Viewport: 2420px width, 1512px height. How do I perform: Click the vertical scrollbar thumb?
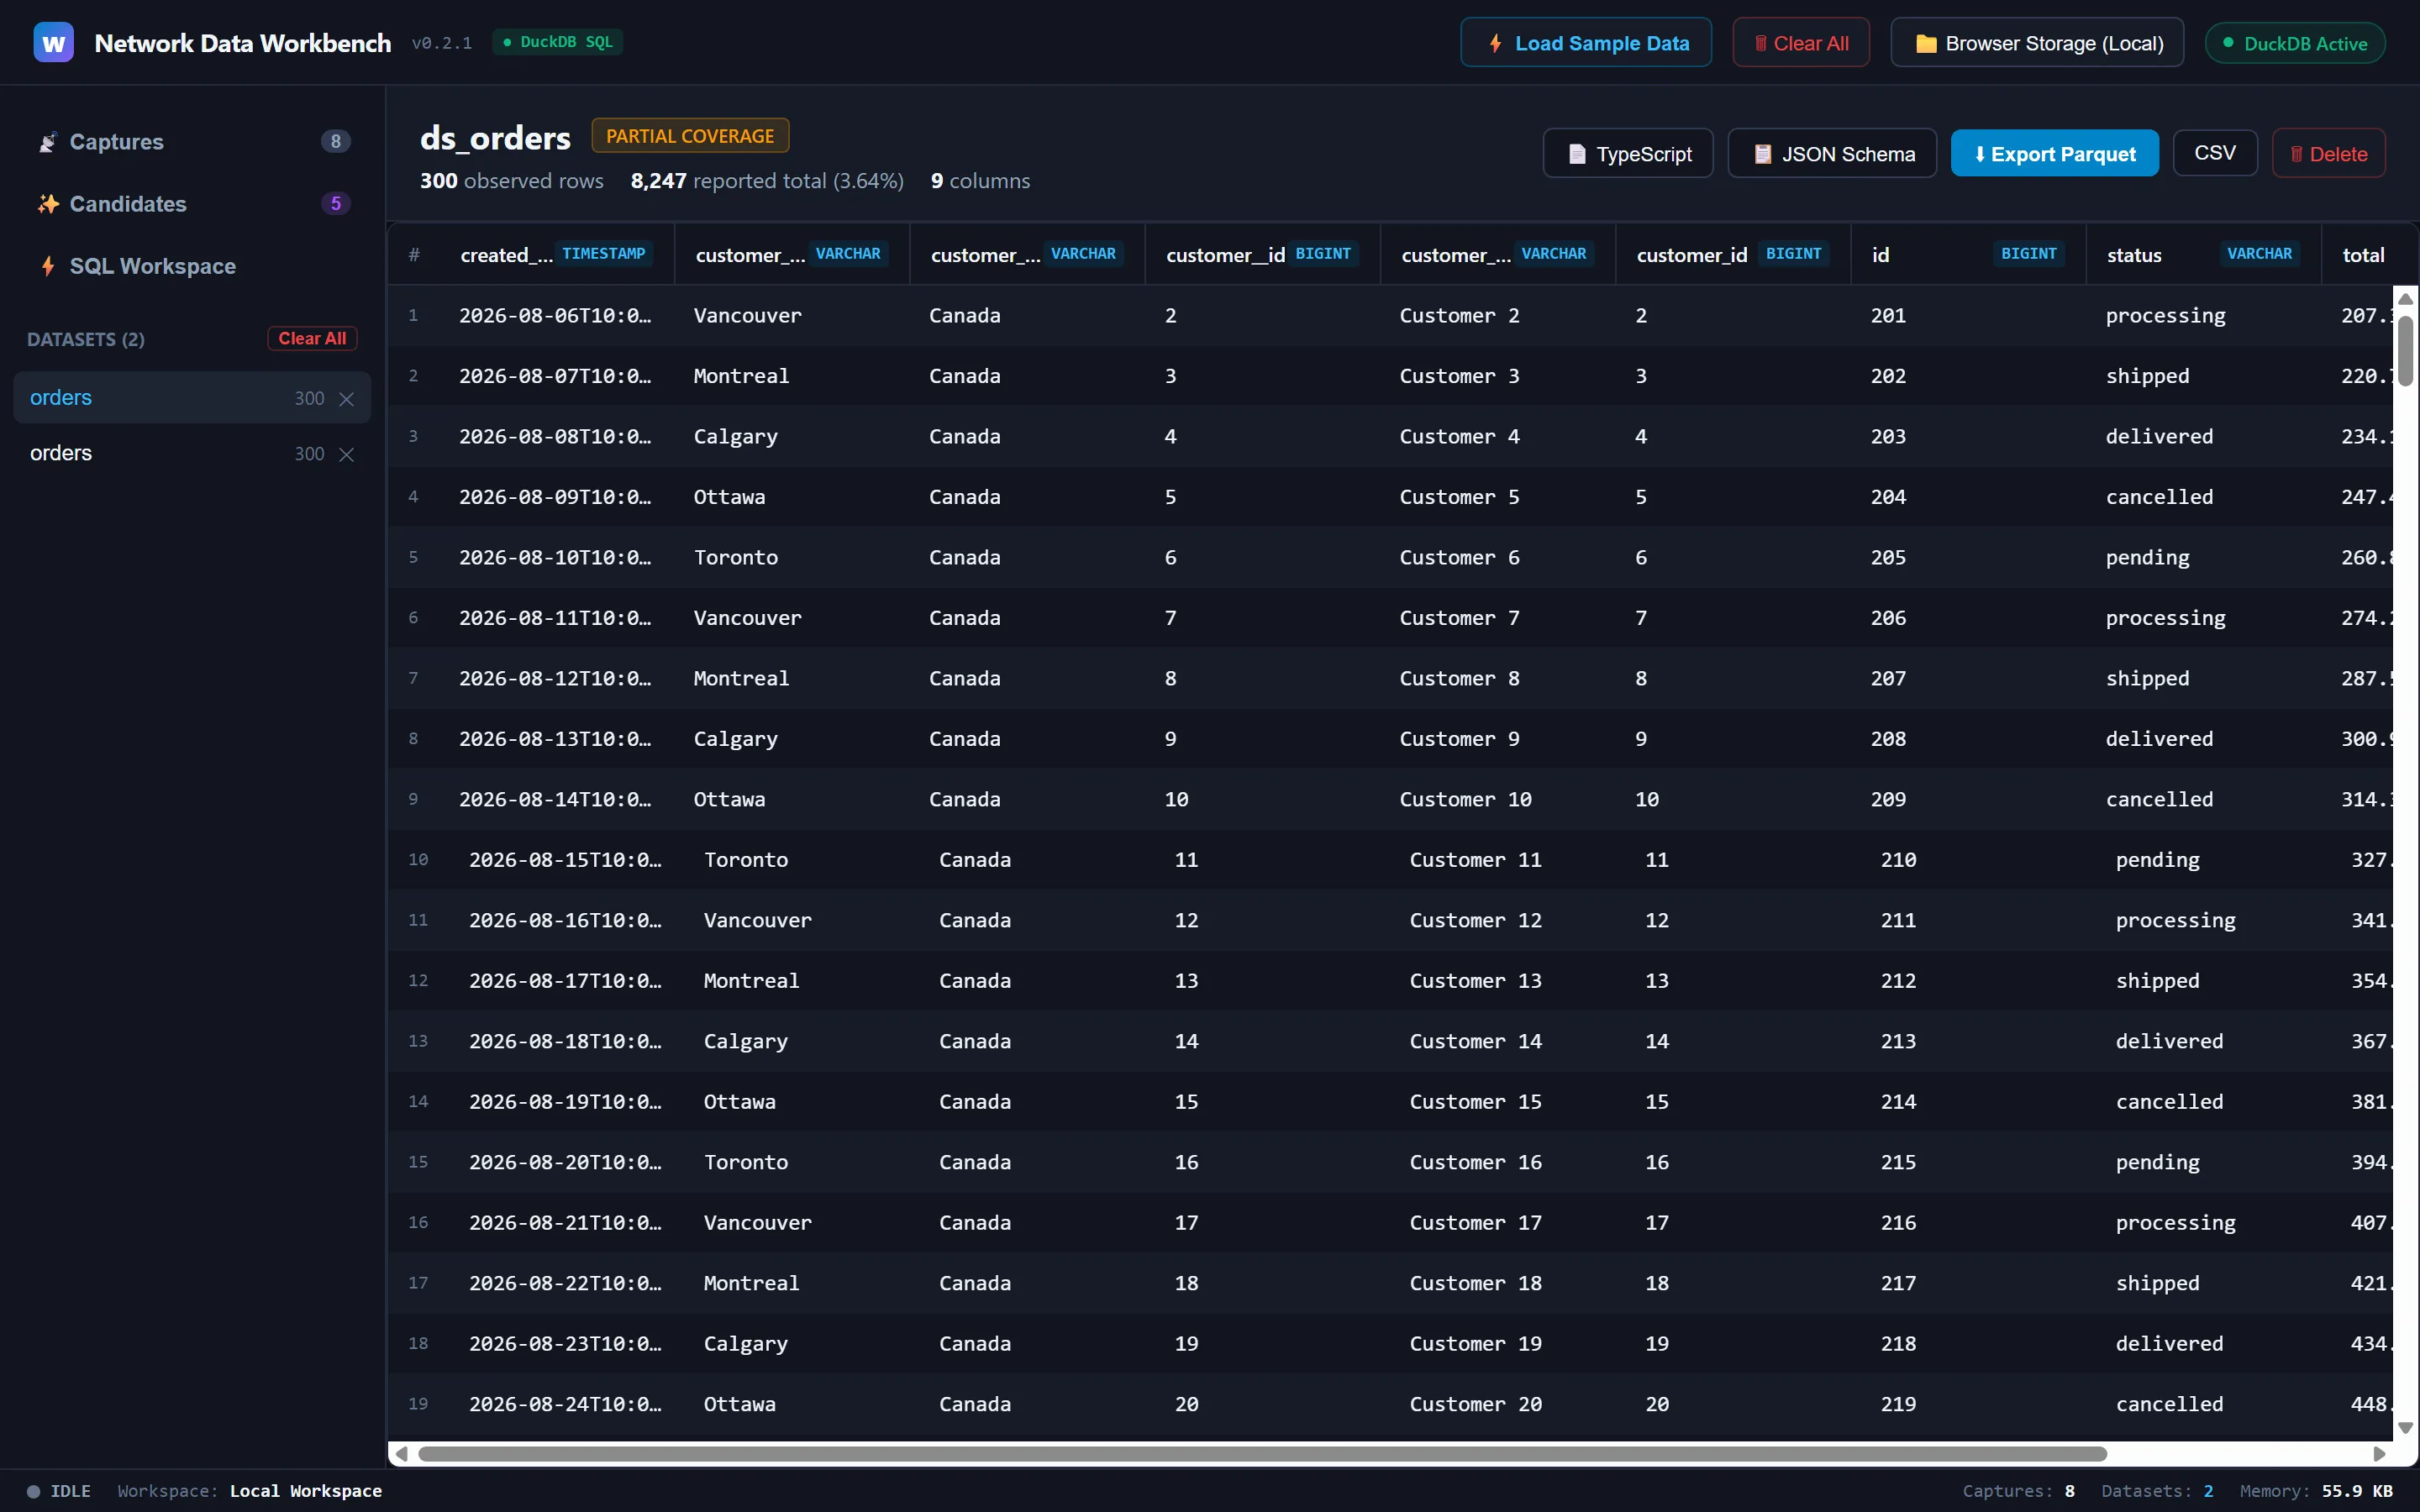coord(2405,350)
